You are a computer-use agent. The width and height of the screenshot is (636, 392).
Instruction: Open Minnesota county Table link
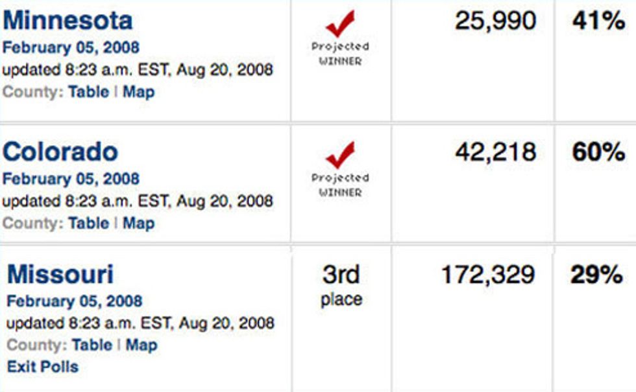(89, 91)
